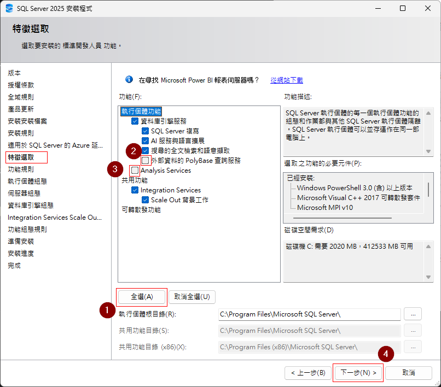The width and height of the screenshot is (441, 387).
Task: Click Microsoft Visual C++ 2017 prerequisite item
Action: 358,197
